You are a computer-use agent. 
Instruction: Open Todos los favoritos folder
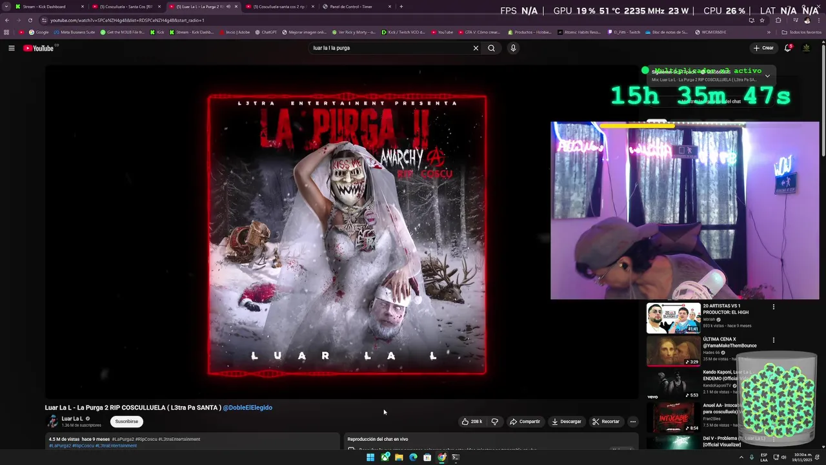(x=801, y=32)
